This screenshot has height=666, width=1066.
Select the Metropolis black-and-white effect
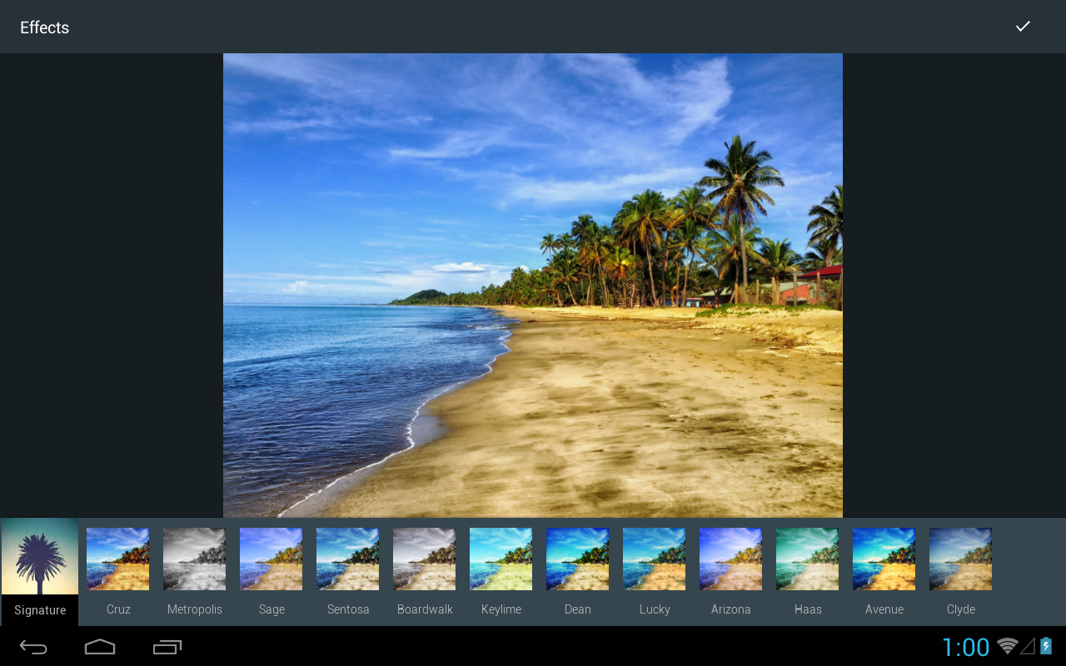tap(194, 559)
